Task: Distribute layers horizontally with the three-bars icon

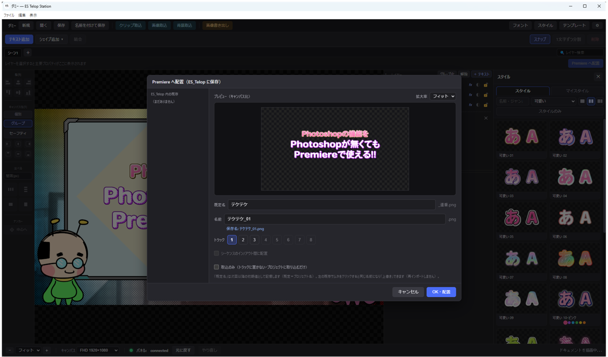Action: 11,190
